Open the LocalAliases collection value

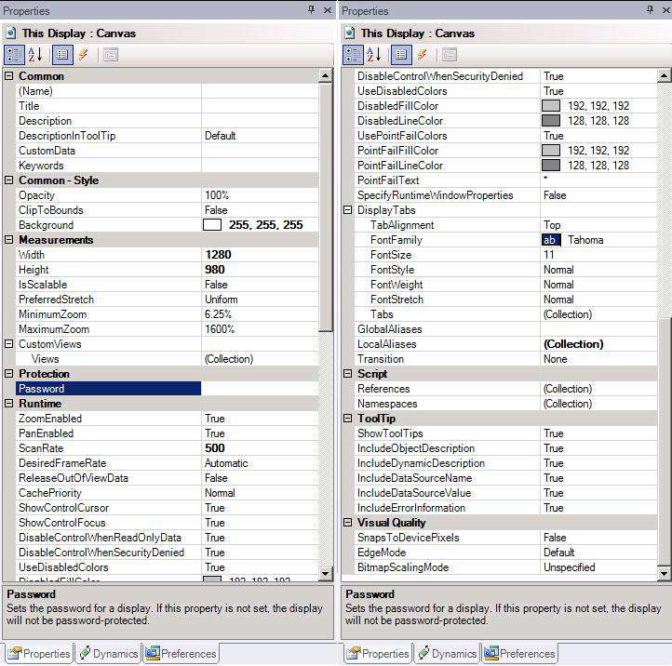[x=573, y=344]
